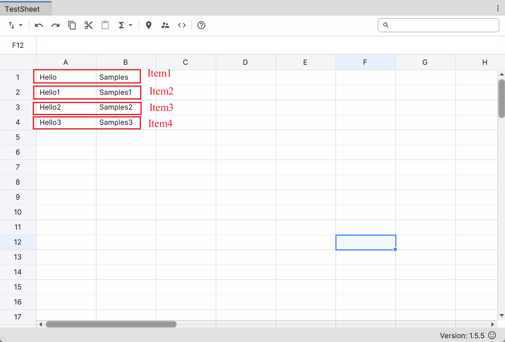Click the F12 cell reference box
The image size is (505, 342).
(18, 45)
